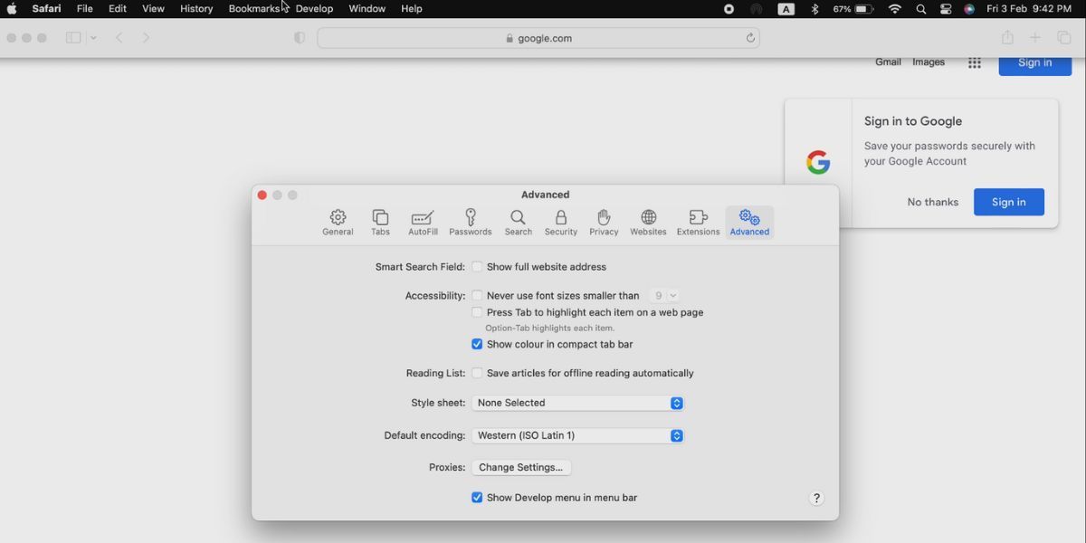Click No thanks in Google popup
This screenshot has width=1086, height=543.
click(932, 202)
